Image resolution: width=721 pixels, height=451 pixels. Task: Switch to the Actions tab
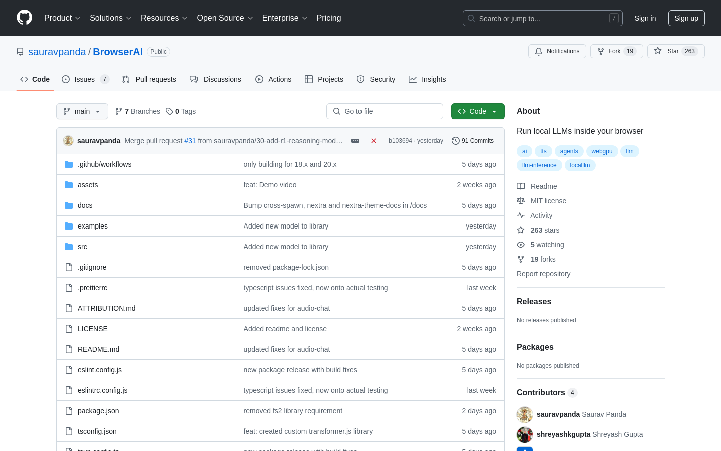pyautogui.click(x=273, y=79)
